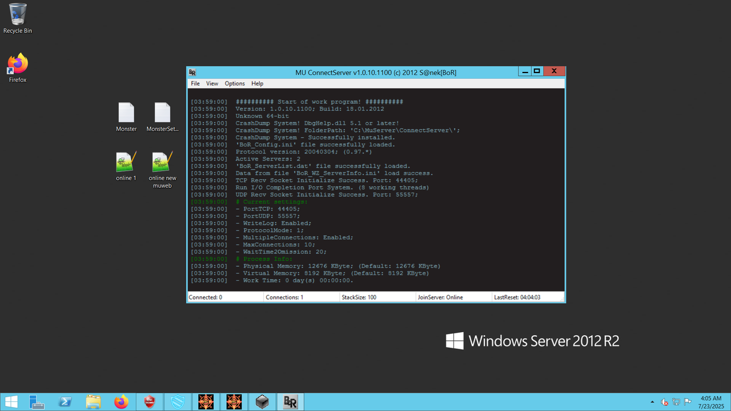Click the muted speaker tray icon
Screen dimensions: 731x411
click(x=665, y=402)
